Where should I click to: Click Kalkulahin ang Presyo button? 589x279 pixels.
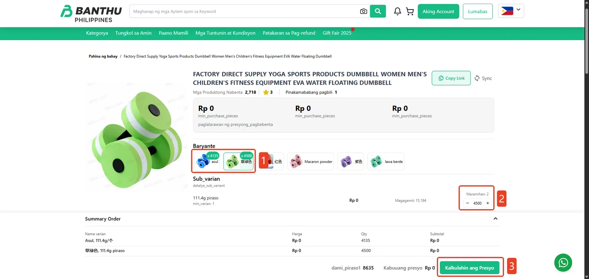[x=470, y=268]
